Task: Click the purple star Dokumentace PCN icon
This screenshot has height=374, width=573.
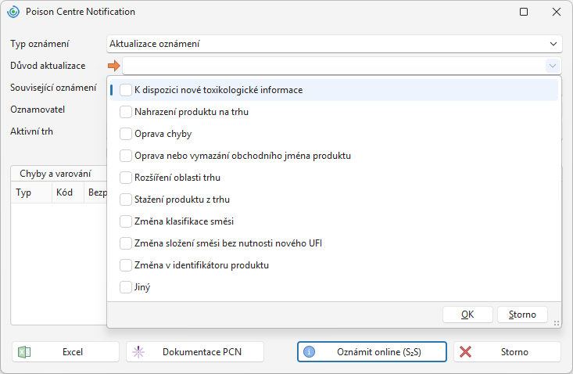Action: [x=138, y=352]
